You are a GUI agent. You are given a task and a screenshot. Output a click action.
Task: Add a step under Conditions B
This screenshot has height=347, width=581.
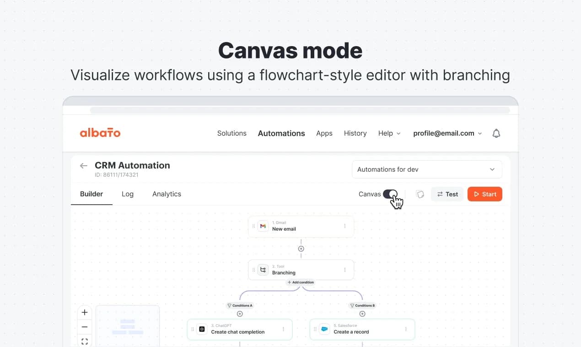coord(362,314)
